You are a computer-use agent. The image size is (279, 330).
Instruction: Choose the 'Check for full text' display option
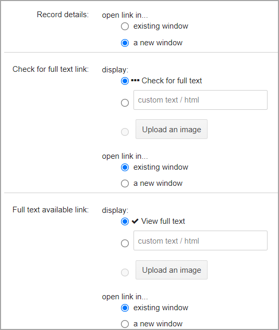click(x=125, y=81)
